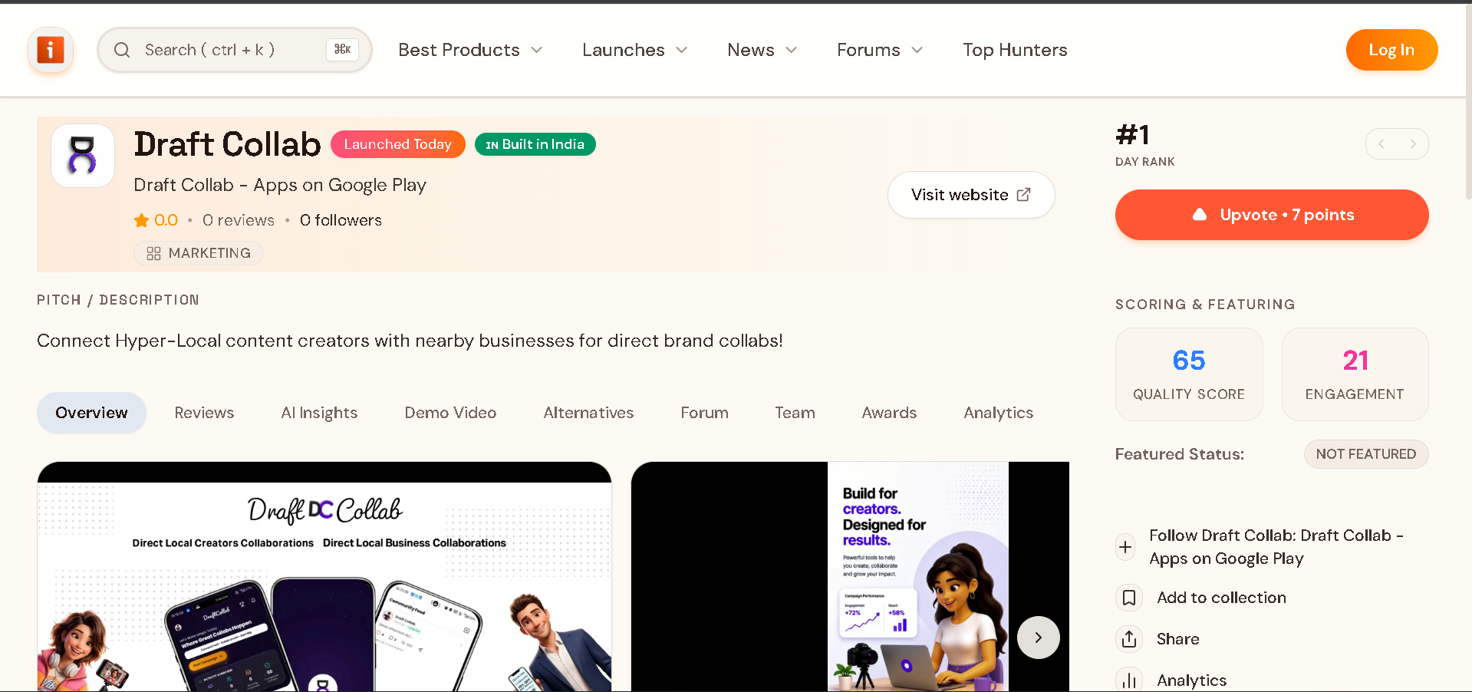This screenshot has width=1472, height=692.
Task: Click the 0 reviews text
Action: tap(239, 220)
